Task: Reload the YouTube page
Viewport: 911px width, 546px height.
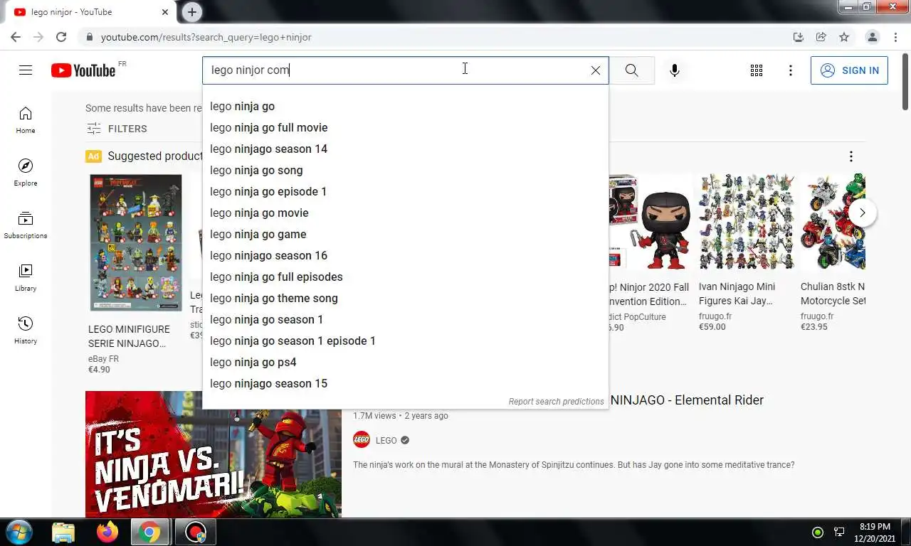Action: click(x=61, y=37)
